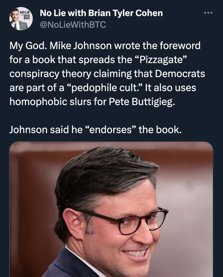Open the three-dot more options menu
Image resolution: width=223 pixels, height=277 pixels.
click(x=208, y=13)
